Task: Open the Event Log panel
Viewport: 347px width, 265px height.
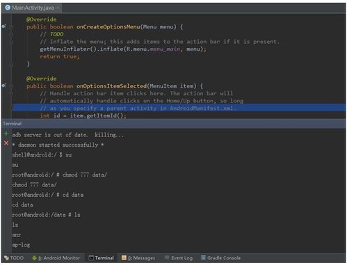Action: 179,258
